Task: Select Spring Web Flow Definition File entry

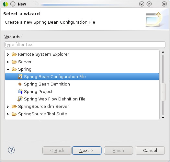Action: coord(55,99)
